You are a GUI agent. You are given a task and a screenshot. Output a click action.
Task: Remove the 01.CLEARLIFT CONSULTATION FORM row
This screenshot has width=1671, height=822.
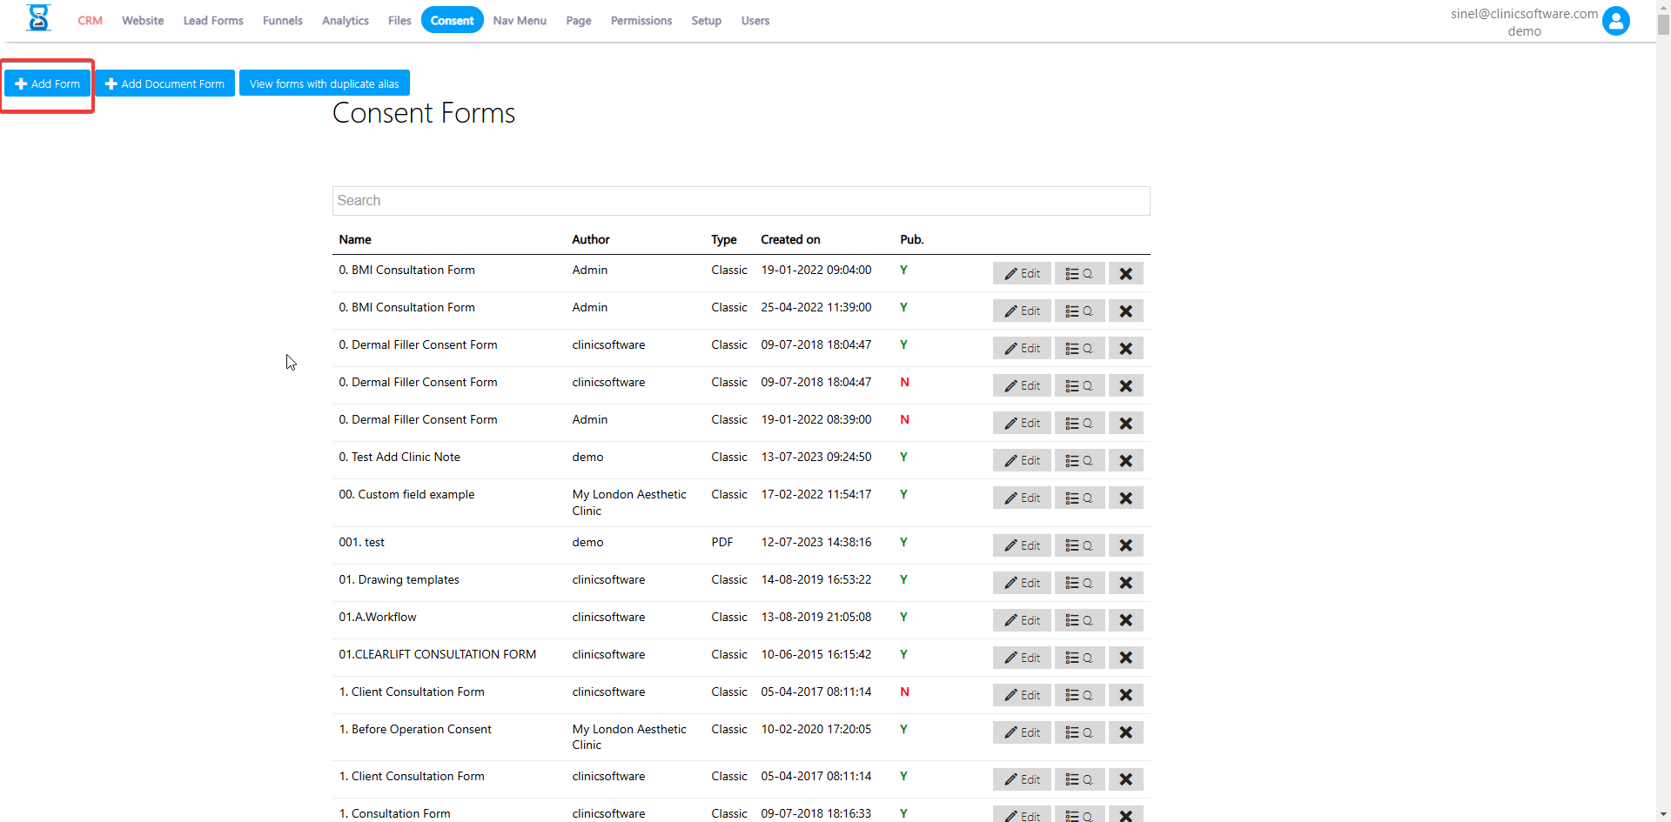[x=1125, y=658]
